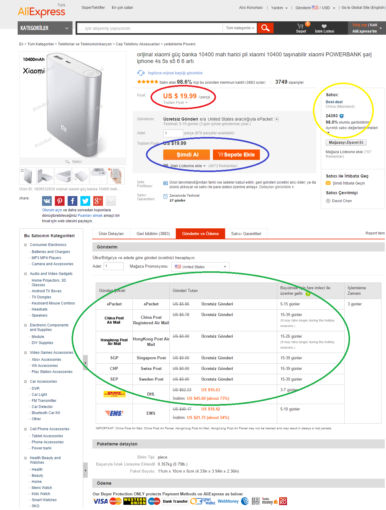This screenshot has width=386, height=510.
Task: Click the Sepete Ekle button
Action: 236,155
